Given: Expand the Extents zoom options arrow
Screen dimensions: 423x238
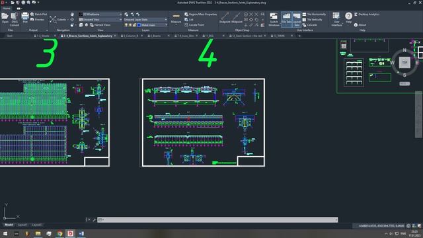Looking at the screenshot, I should [x=67, y=19].
